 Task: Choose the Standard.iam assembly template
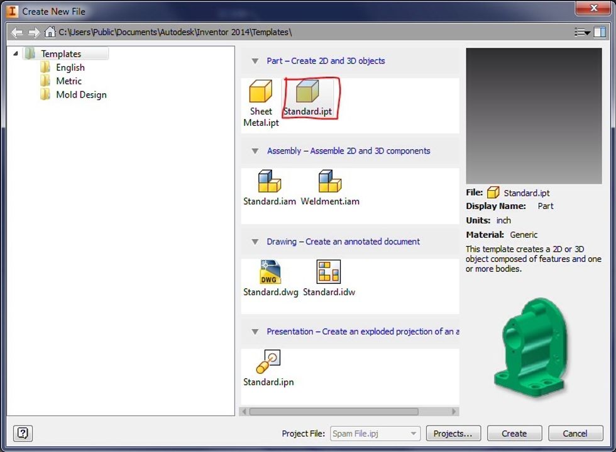(270, 182)
